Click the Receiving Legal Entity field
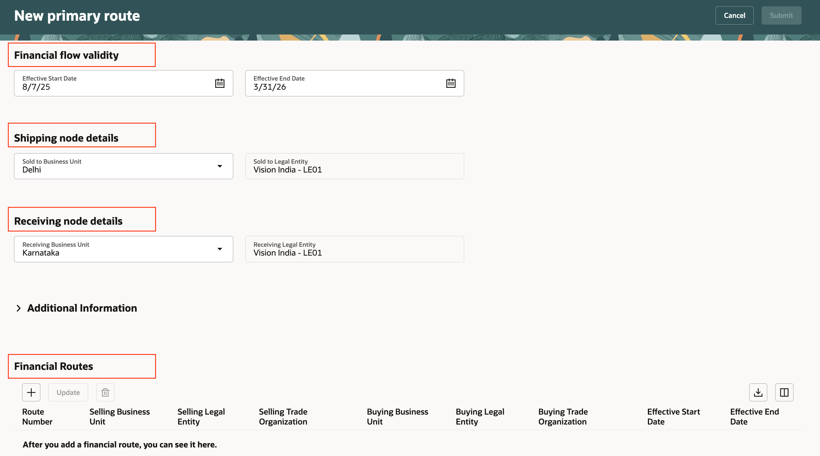 tap(354, 249)
